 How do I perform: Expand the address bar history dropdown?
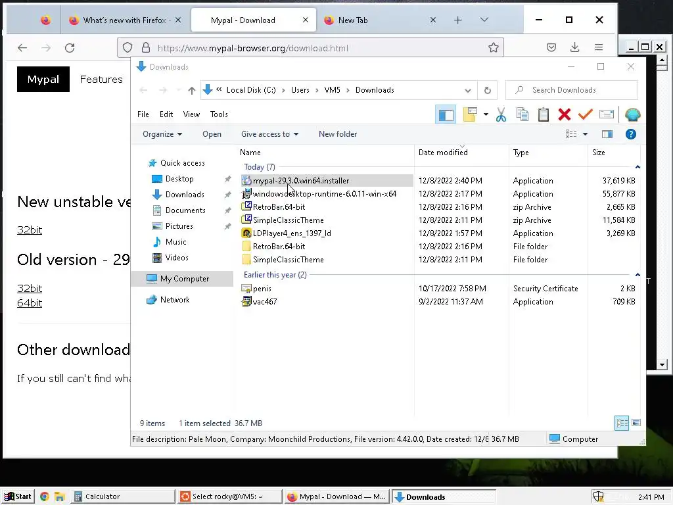[x=468, y=90]
